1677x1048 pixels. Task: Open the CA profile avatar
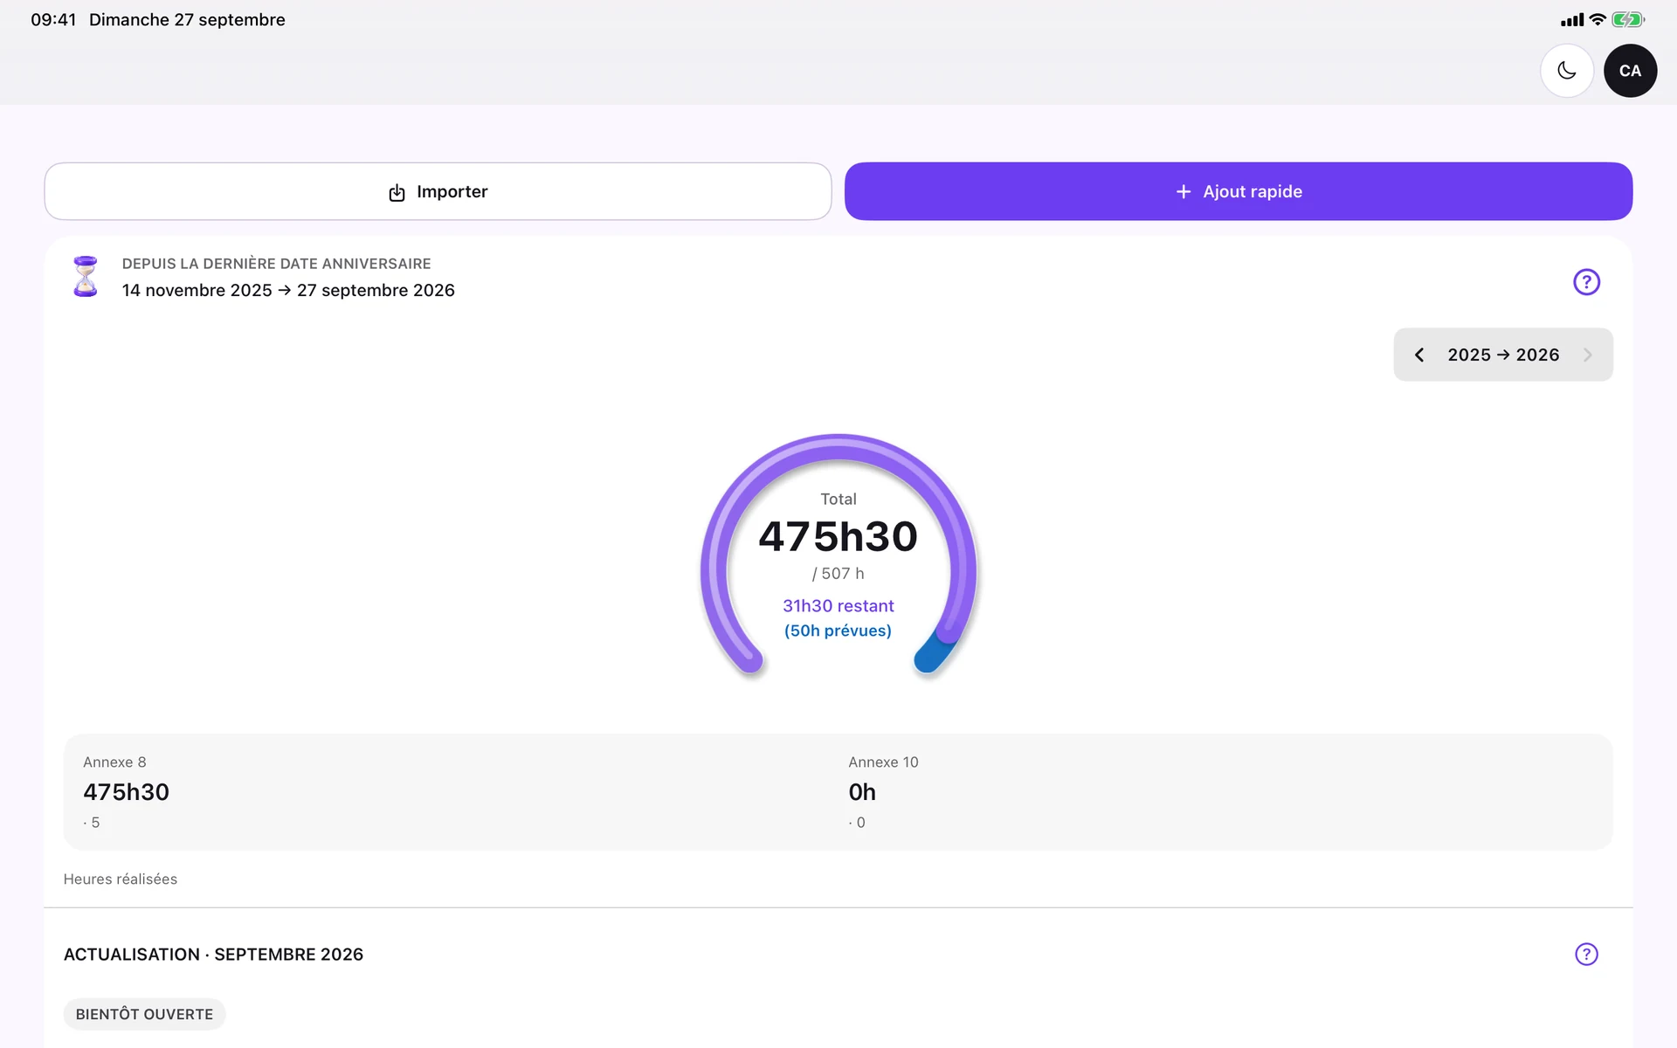point(1630,71)
